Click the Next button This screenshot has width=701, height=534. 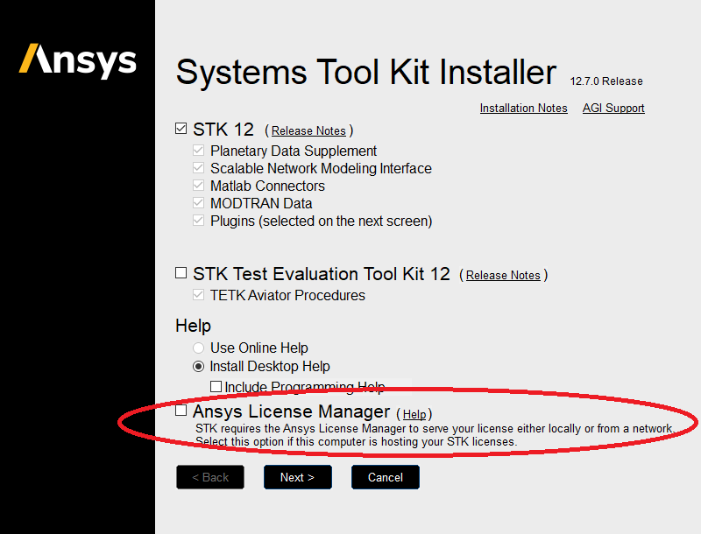[x=297, y=477]
